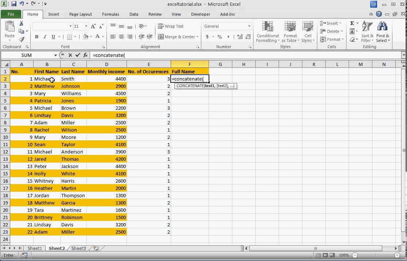Open Conditional Formatting menu

(x=268, y=32)
